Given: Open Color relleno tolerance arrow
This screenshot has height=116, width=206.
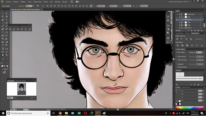Looking at the screenshot, I should (x=203, y=52).
